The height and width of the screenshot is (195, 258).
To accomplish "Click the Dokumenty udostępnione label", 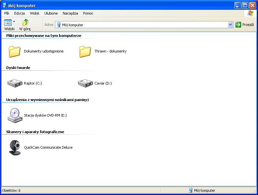I will [44, 51].
